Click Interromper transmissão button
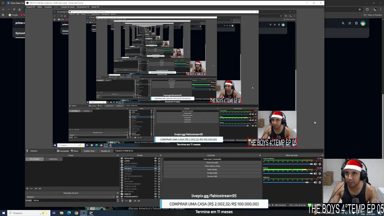 212,159
